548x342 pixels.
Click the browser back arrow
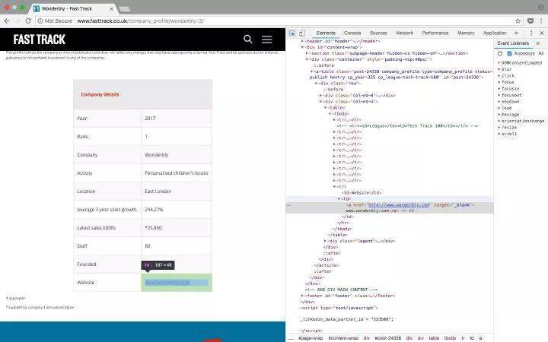coord(7,21)
